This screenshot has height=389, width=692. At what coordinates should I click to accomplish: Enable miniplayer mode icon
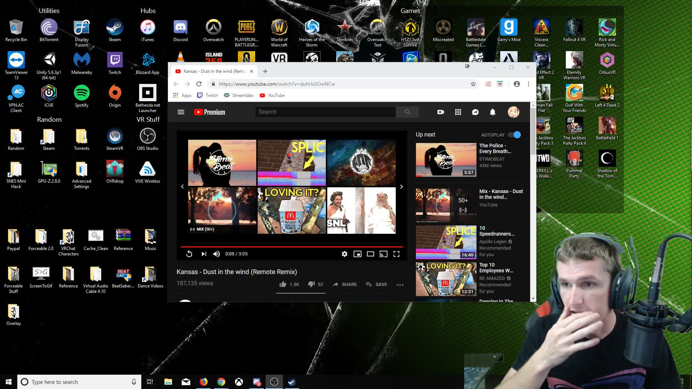pos(357,254)
